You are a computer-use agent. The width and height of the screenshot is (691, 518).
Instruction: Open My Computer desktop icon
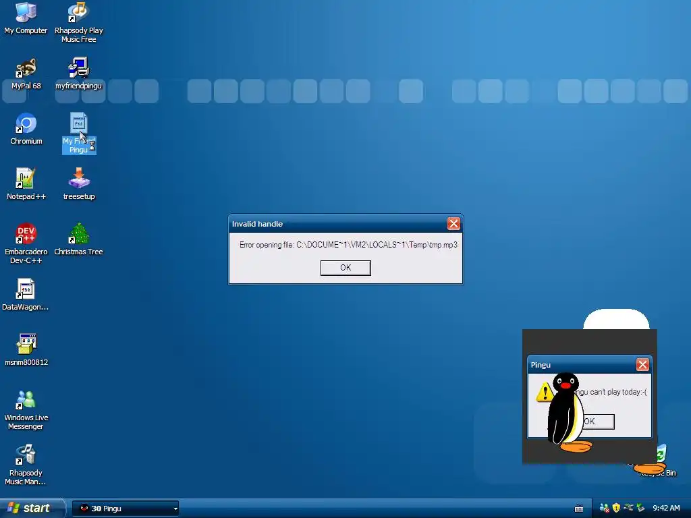[x=26, y=18]
